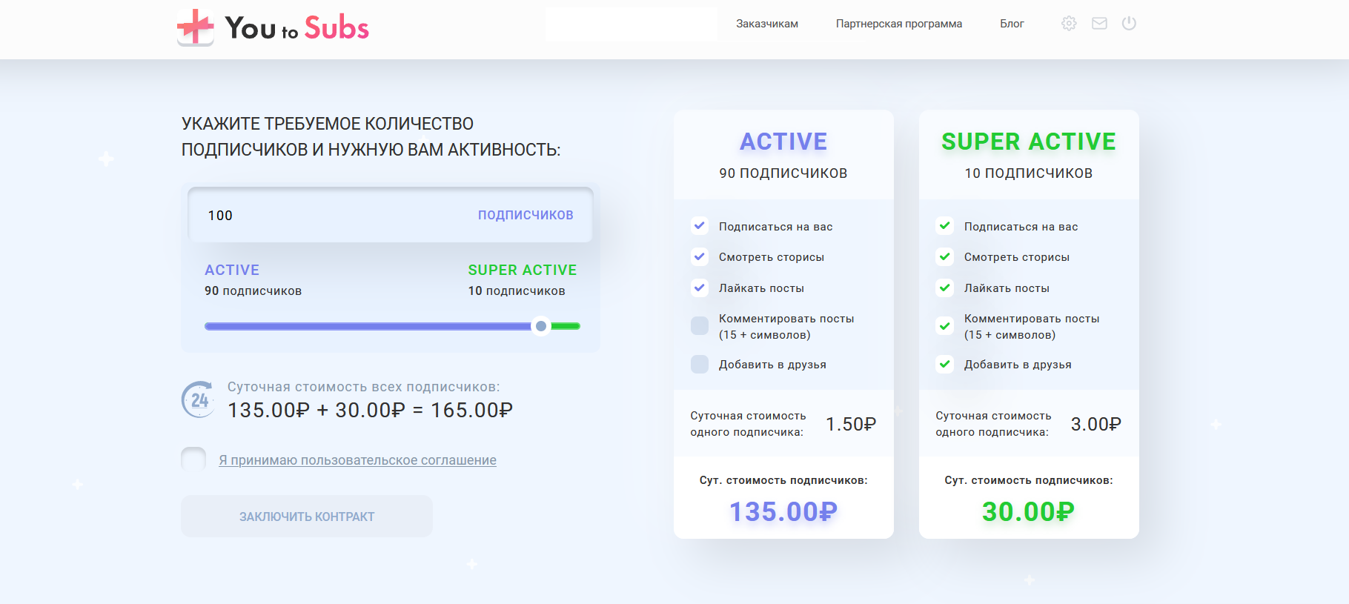This screenshot has width=1349, height=604.
Task: Open the пользовательское соглашение link
Action: pyautogui.click(x=357, y=460)
